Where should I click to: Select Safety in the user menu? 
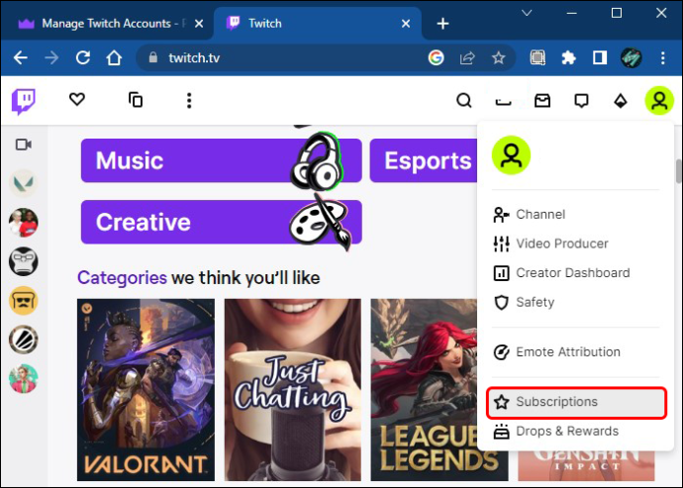pos(575,302)
